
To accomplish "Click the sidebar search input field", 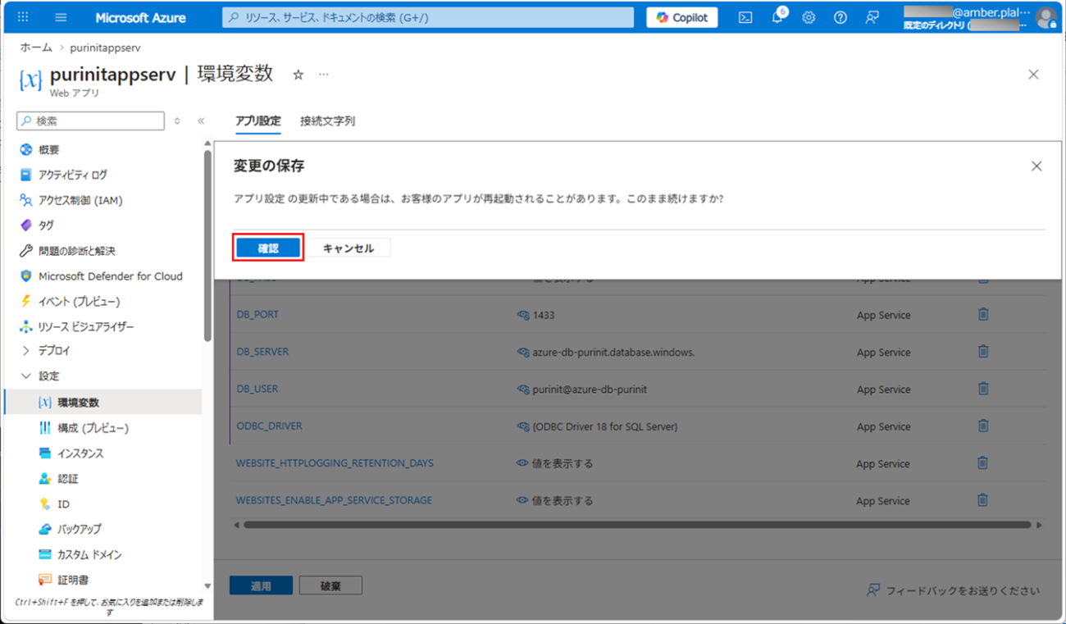I will point(90,121).
